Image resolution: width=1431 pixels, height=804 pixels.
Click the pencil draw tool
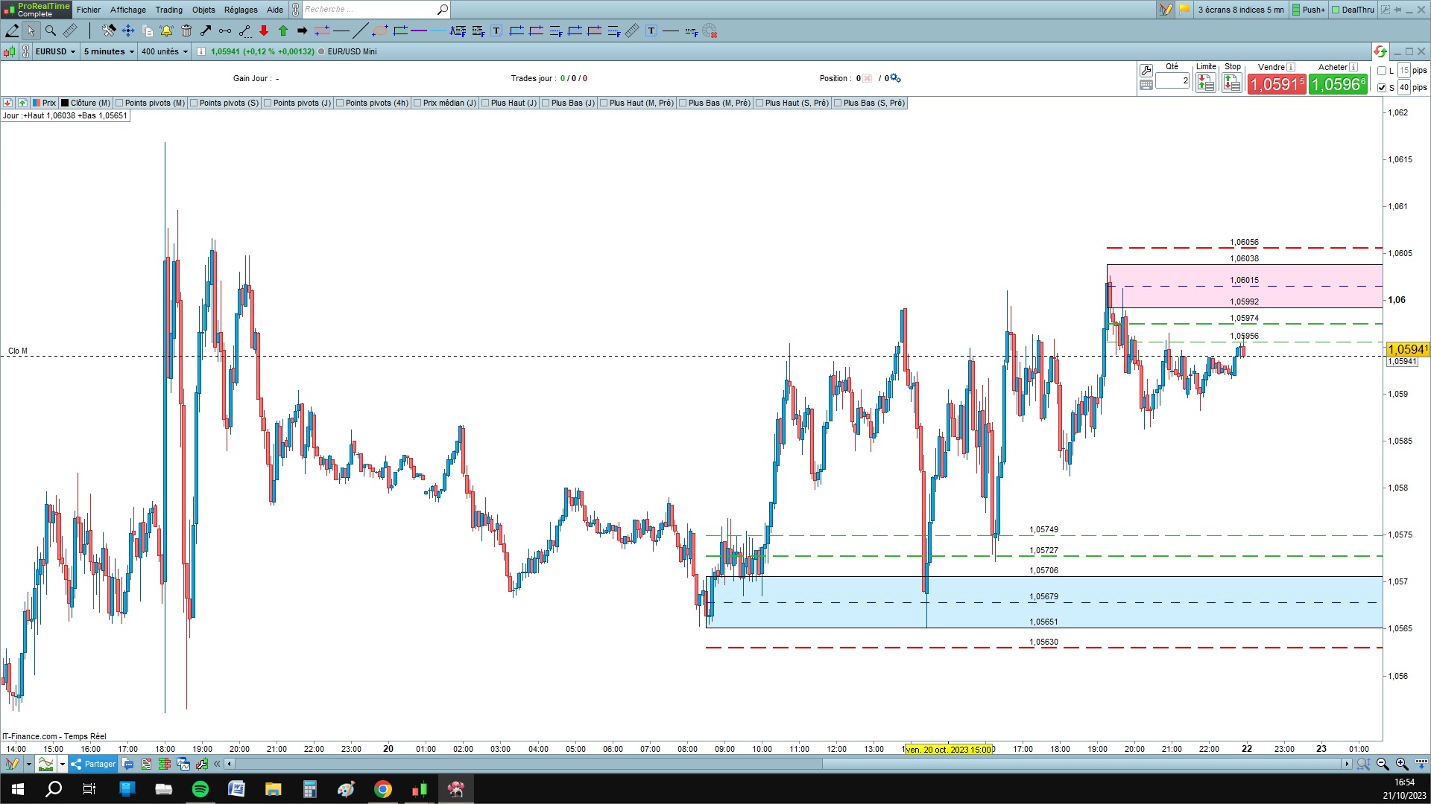point(12,31)
